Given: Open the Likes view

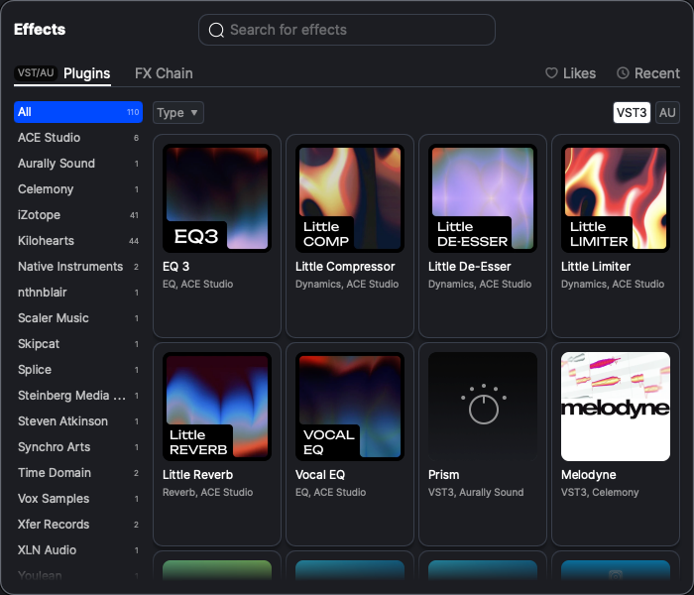Looking at the screenshot, I should 570,73.
